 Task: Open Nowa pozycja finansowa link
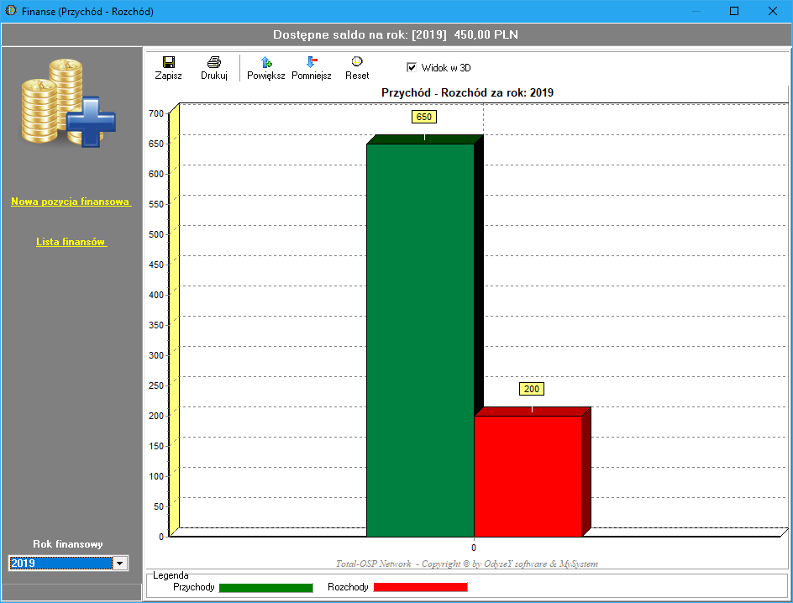pyautogui.click(x=71, y=202)
